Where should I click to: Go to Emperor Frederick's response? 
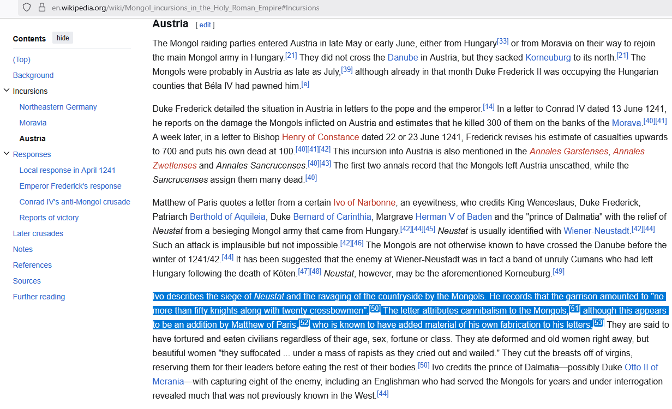[70, 186]
